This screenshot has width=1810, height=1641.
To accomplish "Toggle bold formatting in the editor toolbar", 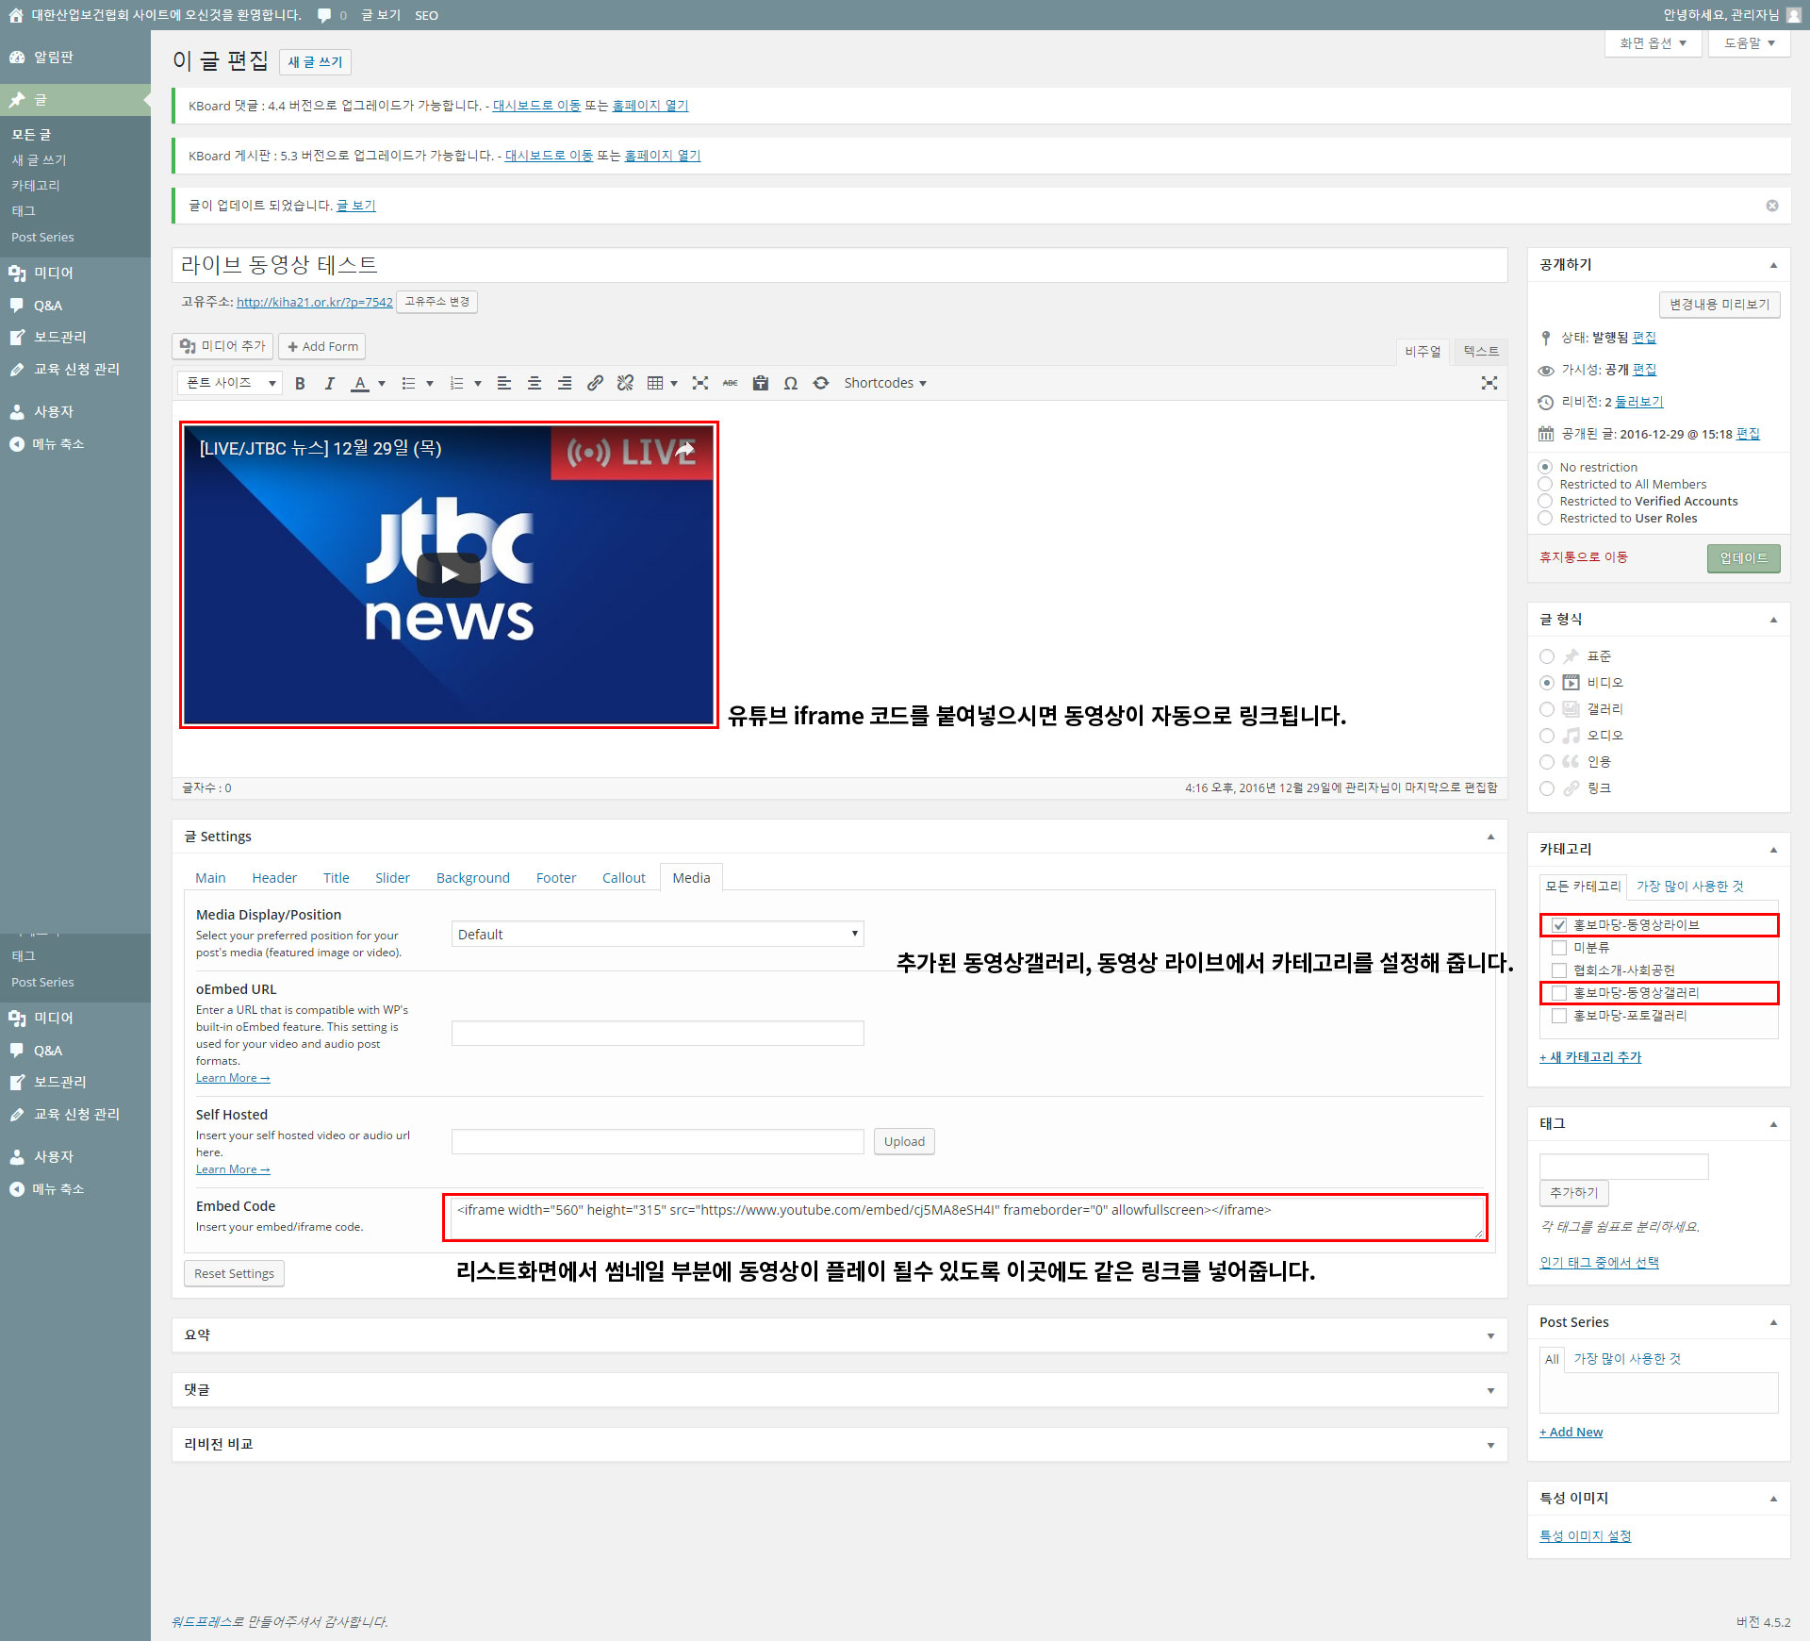I will point(300,383).
